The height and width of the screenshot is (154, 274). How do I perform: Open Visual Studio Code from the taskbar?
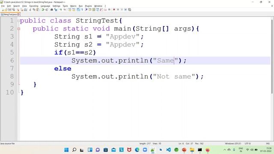[168, 150]
